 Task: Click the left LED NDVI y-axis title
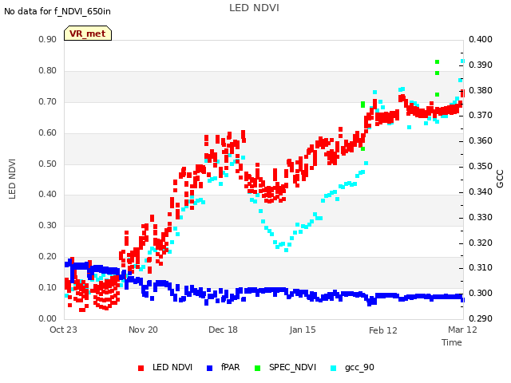(x=13, y=179)
